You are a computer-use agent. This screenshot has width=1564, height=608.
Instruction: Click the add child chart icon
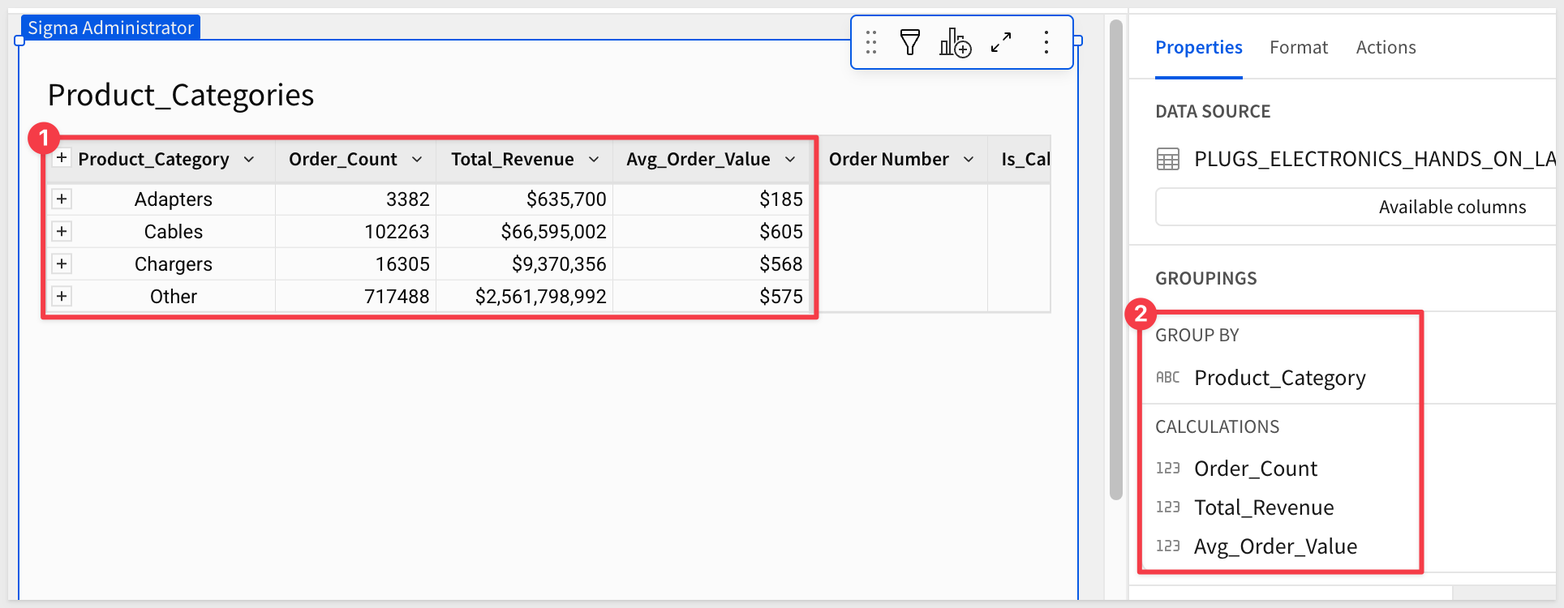(x=955, y=42)
